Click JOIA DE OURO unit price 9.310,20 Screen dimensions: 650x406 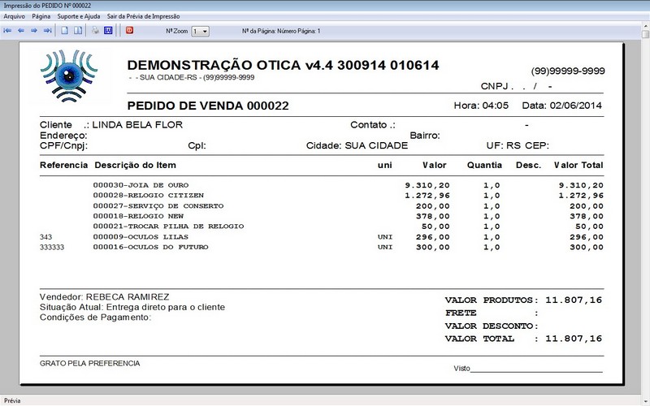pos(427,185)
